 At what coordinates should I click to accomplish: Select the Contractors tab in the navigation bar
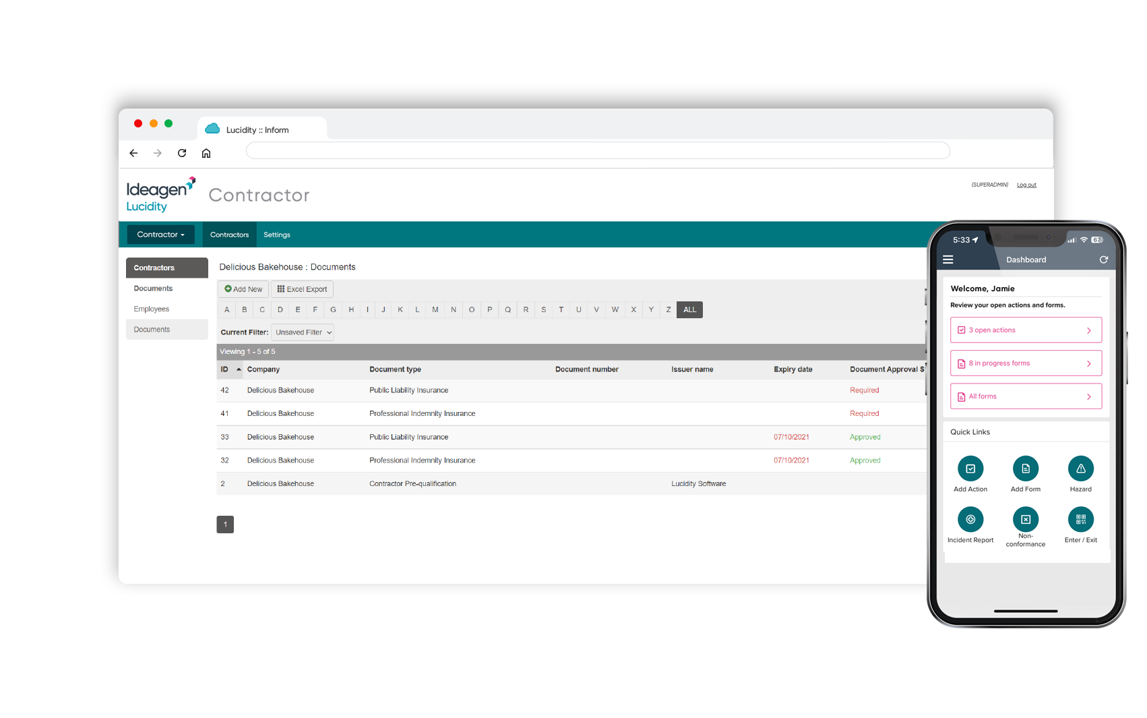click(229, 234)
